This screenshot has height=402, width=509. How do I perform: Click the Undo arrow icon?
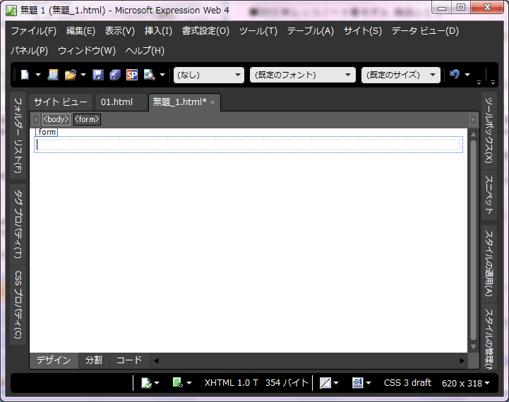(455, 75)
